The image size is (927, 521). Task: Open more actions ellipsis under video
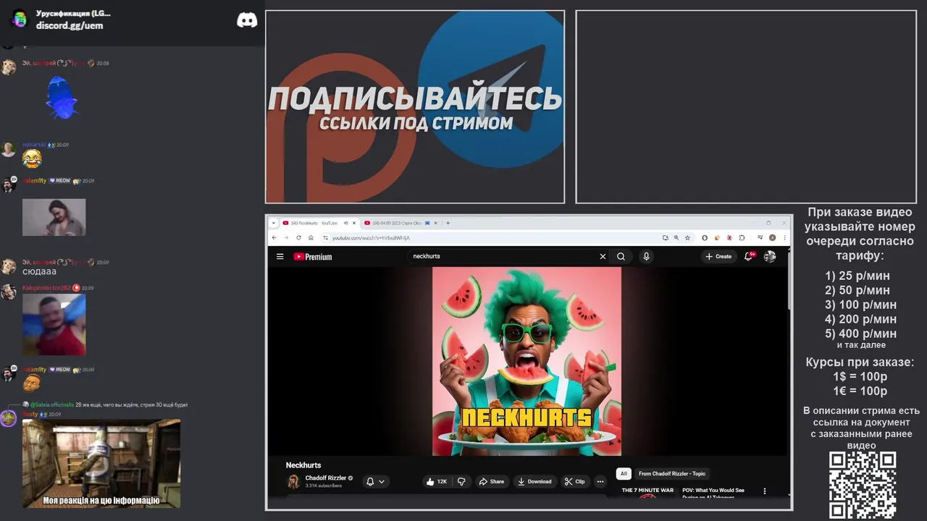600,481
